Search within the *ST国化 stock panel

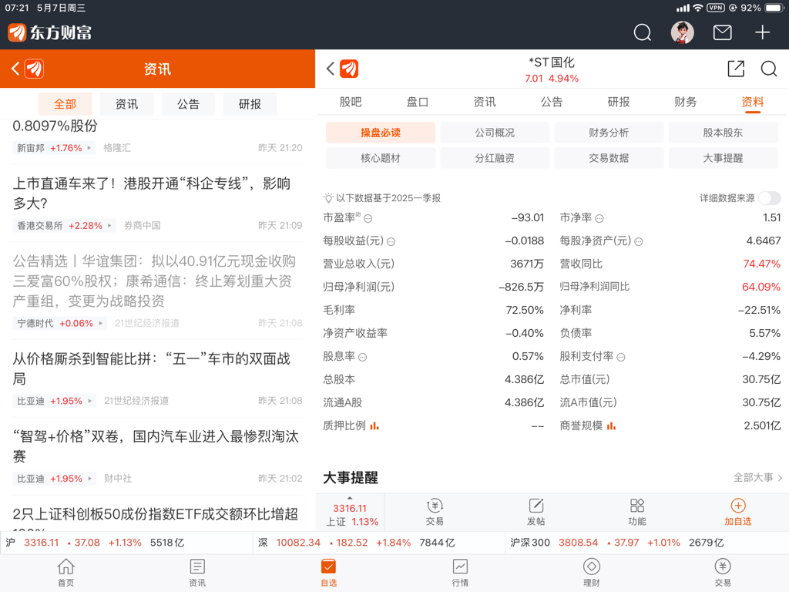769,69
